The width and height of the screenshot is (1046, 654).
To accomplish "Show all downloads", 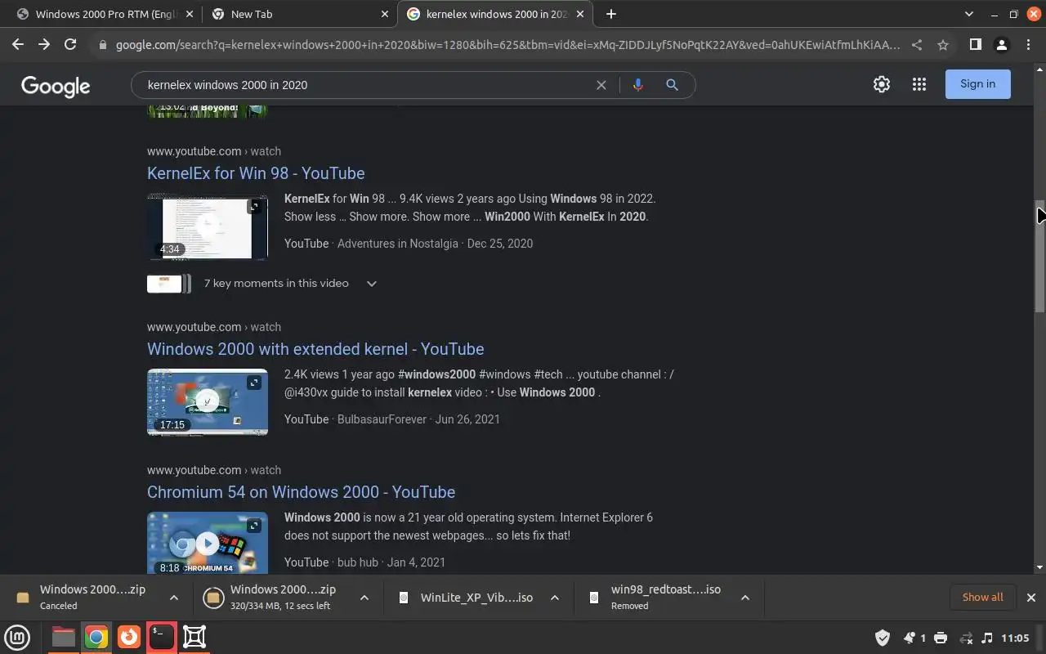I will point(982,598).
